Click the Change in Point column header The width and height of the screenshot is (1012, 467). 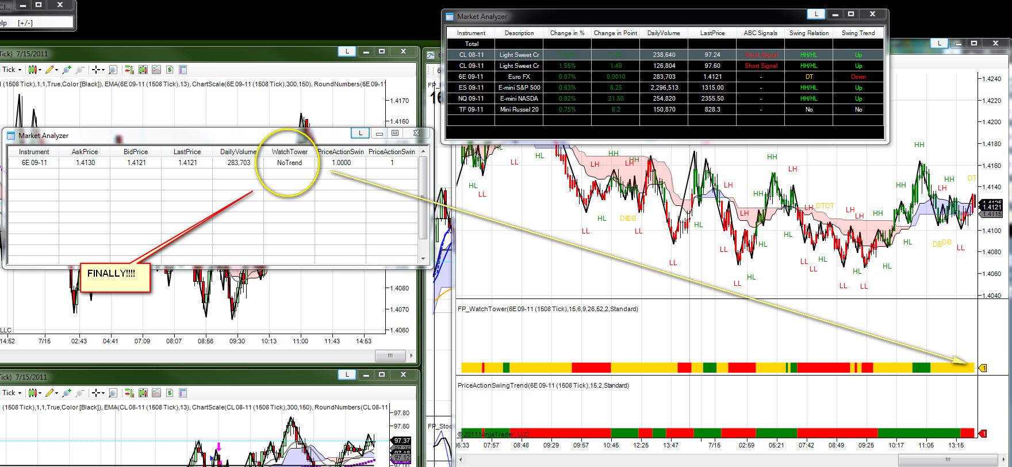(615, 33)
